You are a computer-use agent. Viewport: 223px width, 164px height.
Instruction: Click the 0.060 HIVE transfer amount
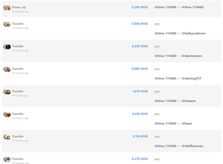pyautogui.click(x=140, y=69)
